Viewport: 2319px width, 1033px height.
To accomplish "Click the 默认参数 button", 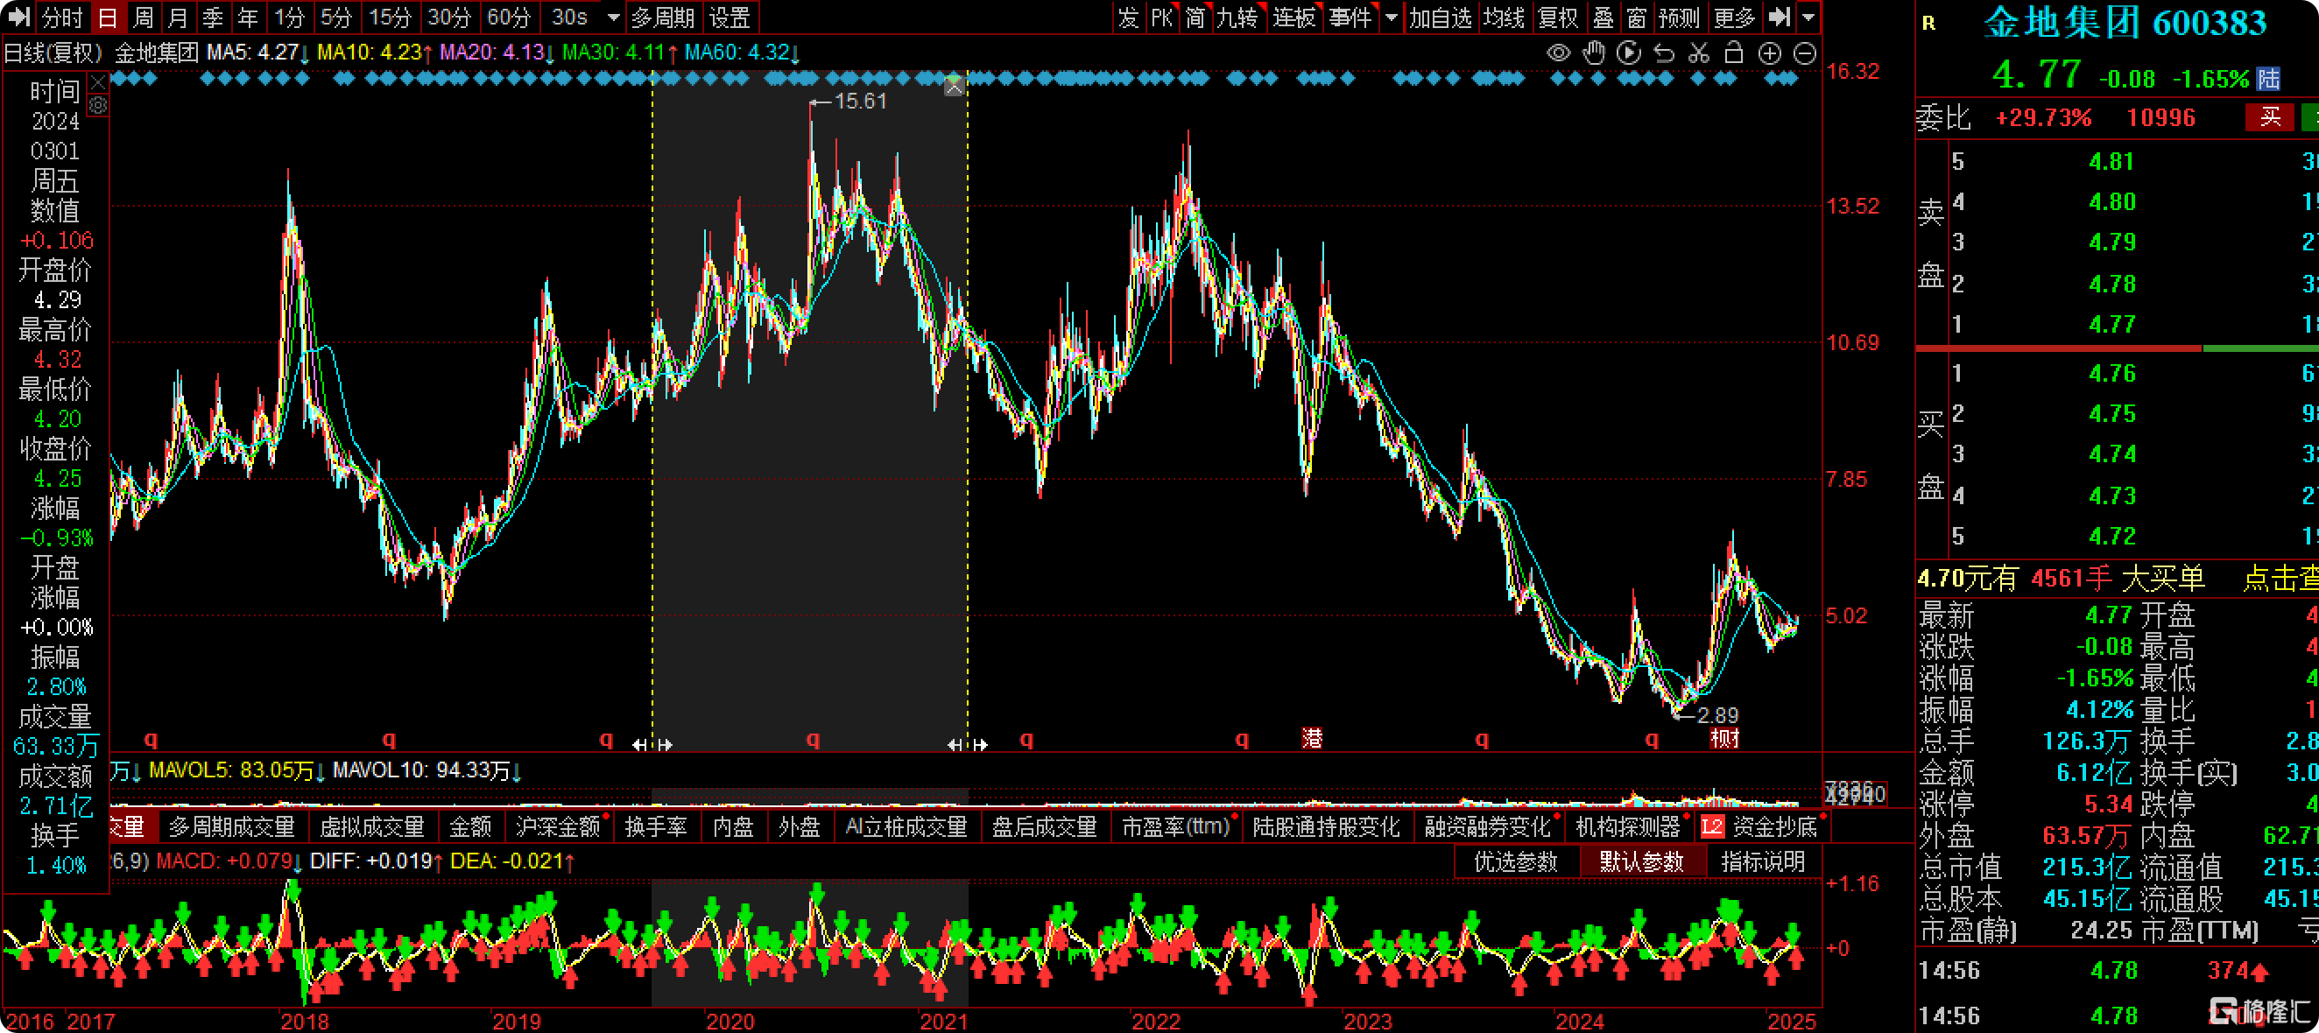I will pyautogui.click(x=1642, y=861).
